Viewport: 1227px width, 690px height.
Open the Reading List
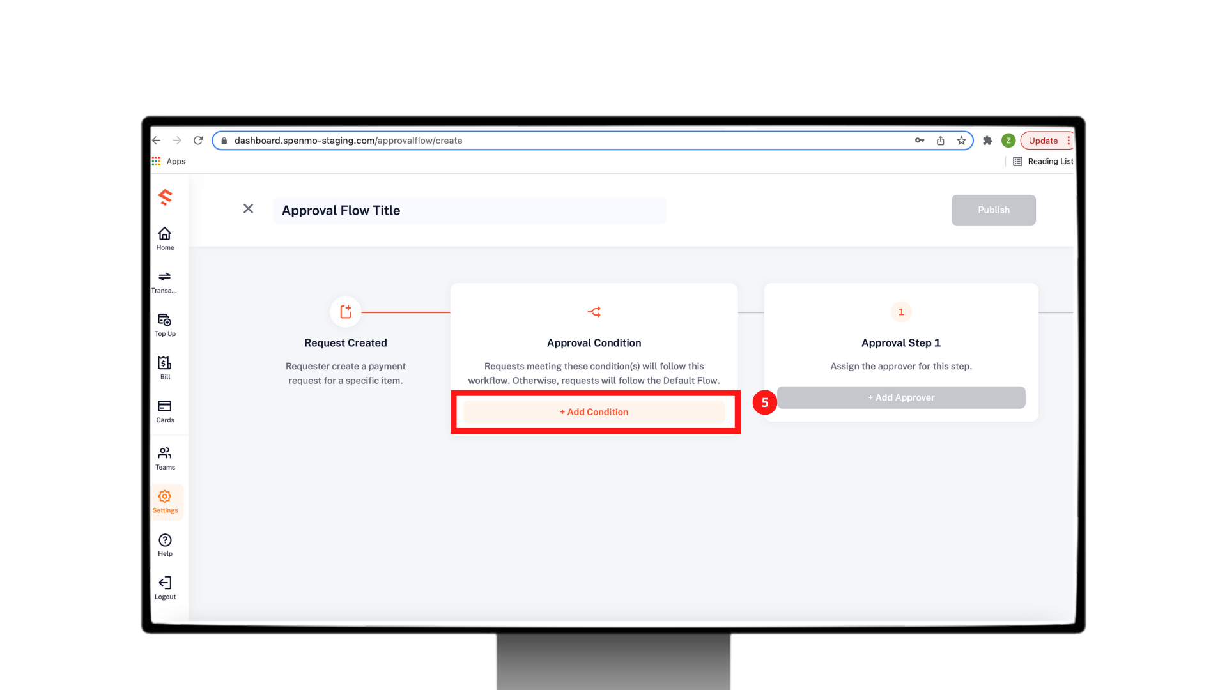(1043, 161)
